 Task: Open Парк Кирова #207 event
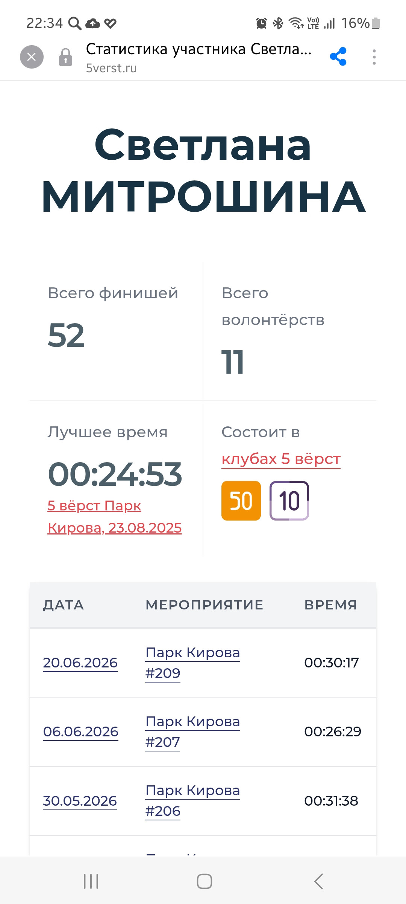point(192,731)
